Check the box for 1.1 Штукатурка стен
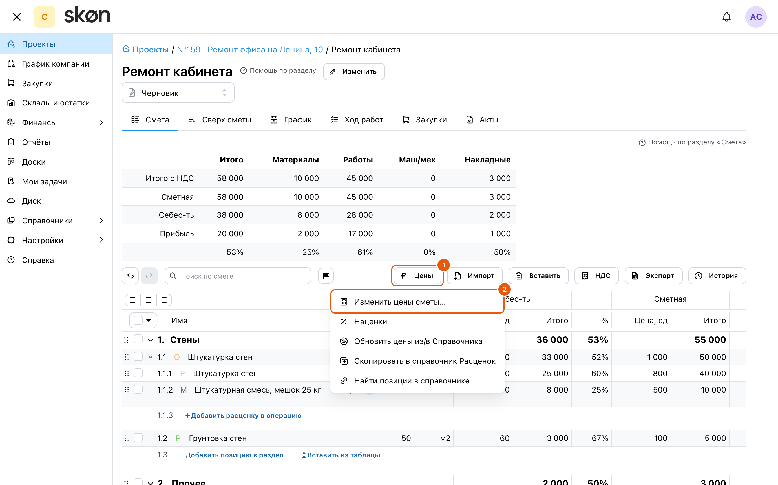Image resolution: width=778 pixels, height=485 pixels. pyautogui.click(x=138, y=357)
